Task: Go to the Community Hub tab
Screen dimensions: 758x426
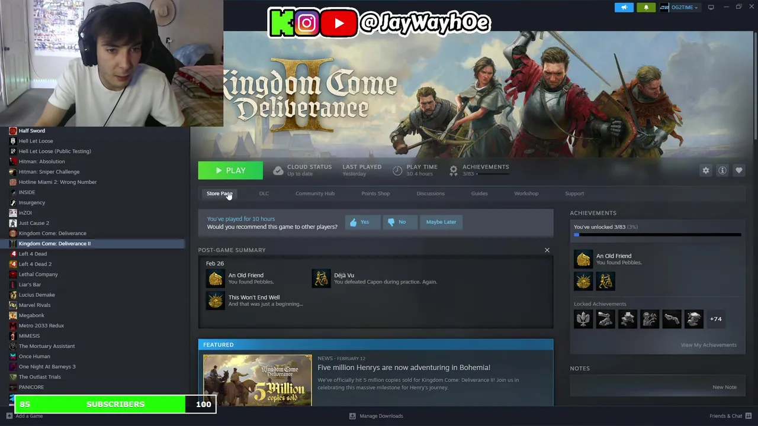Action: pyautogui.click(x=315, y=193)
